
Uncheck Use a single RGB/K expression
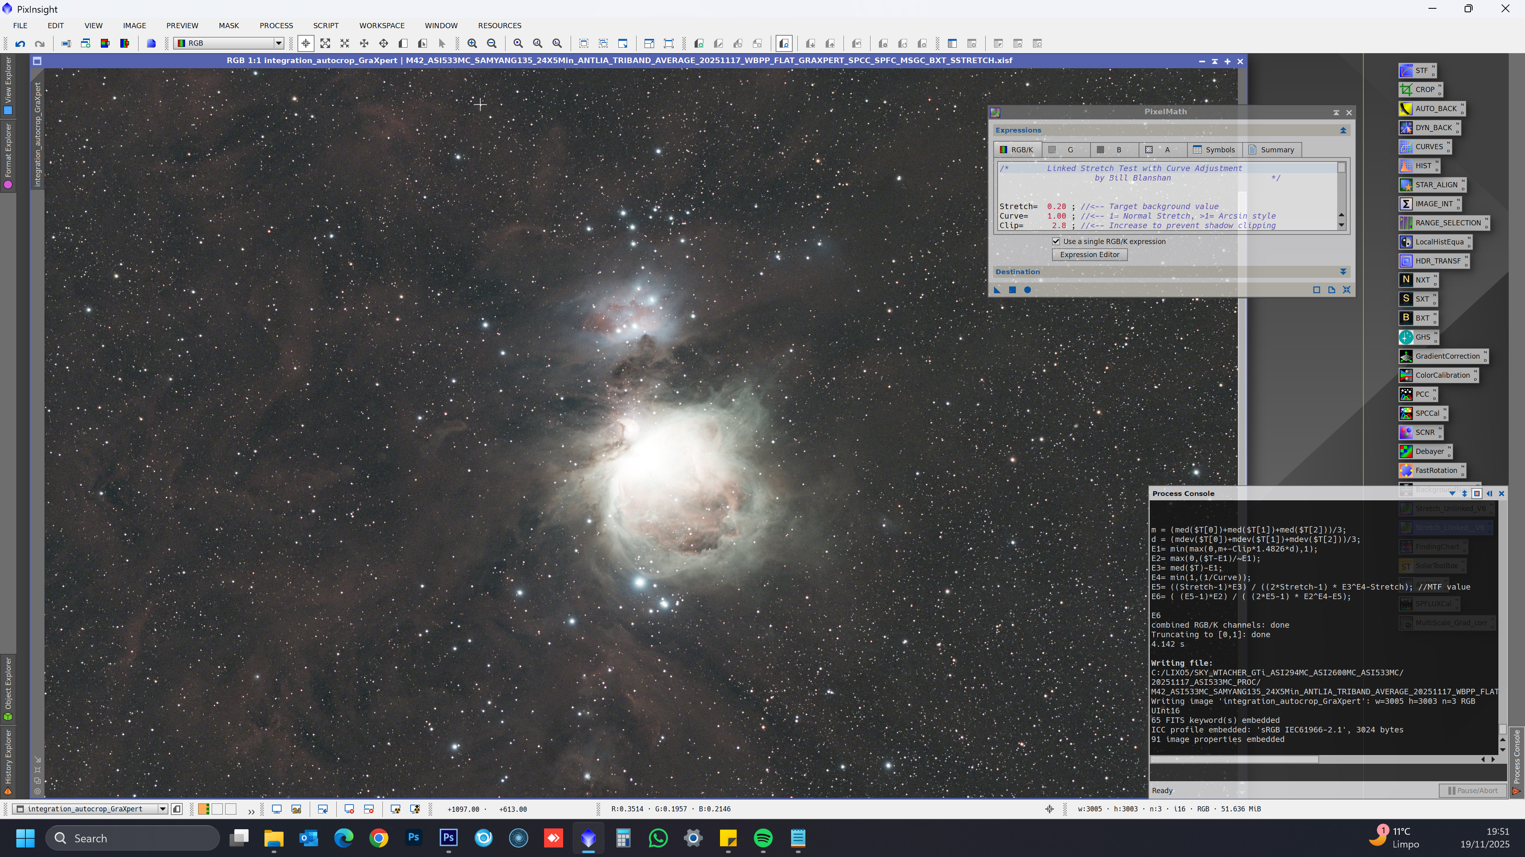pos(1056,241)
